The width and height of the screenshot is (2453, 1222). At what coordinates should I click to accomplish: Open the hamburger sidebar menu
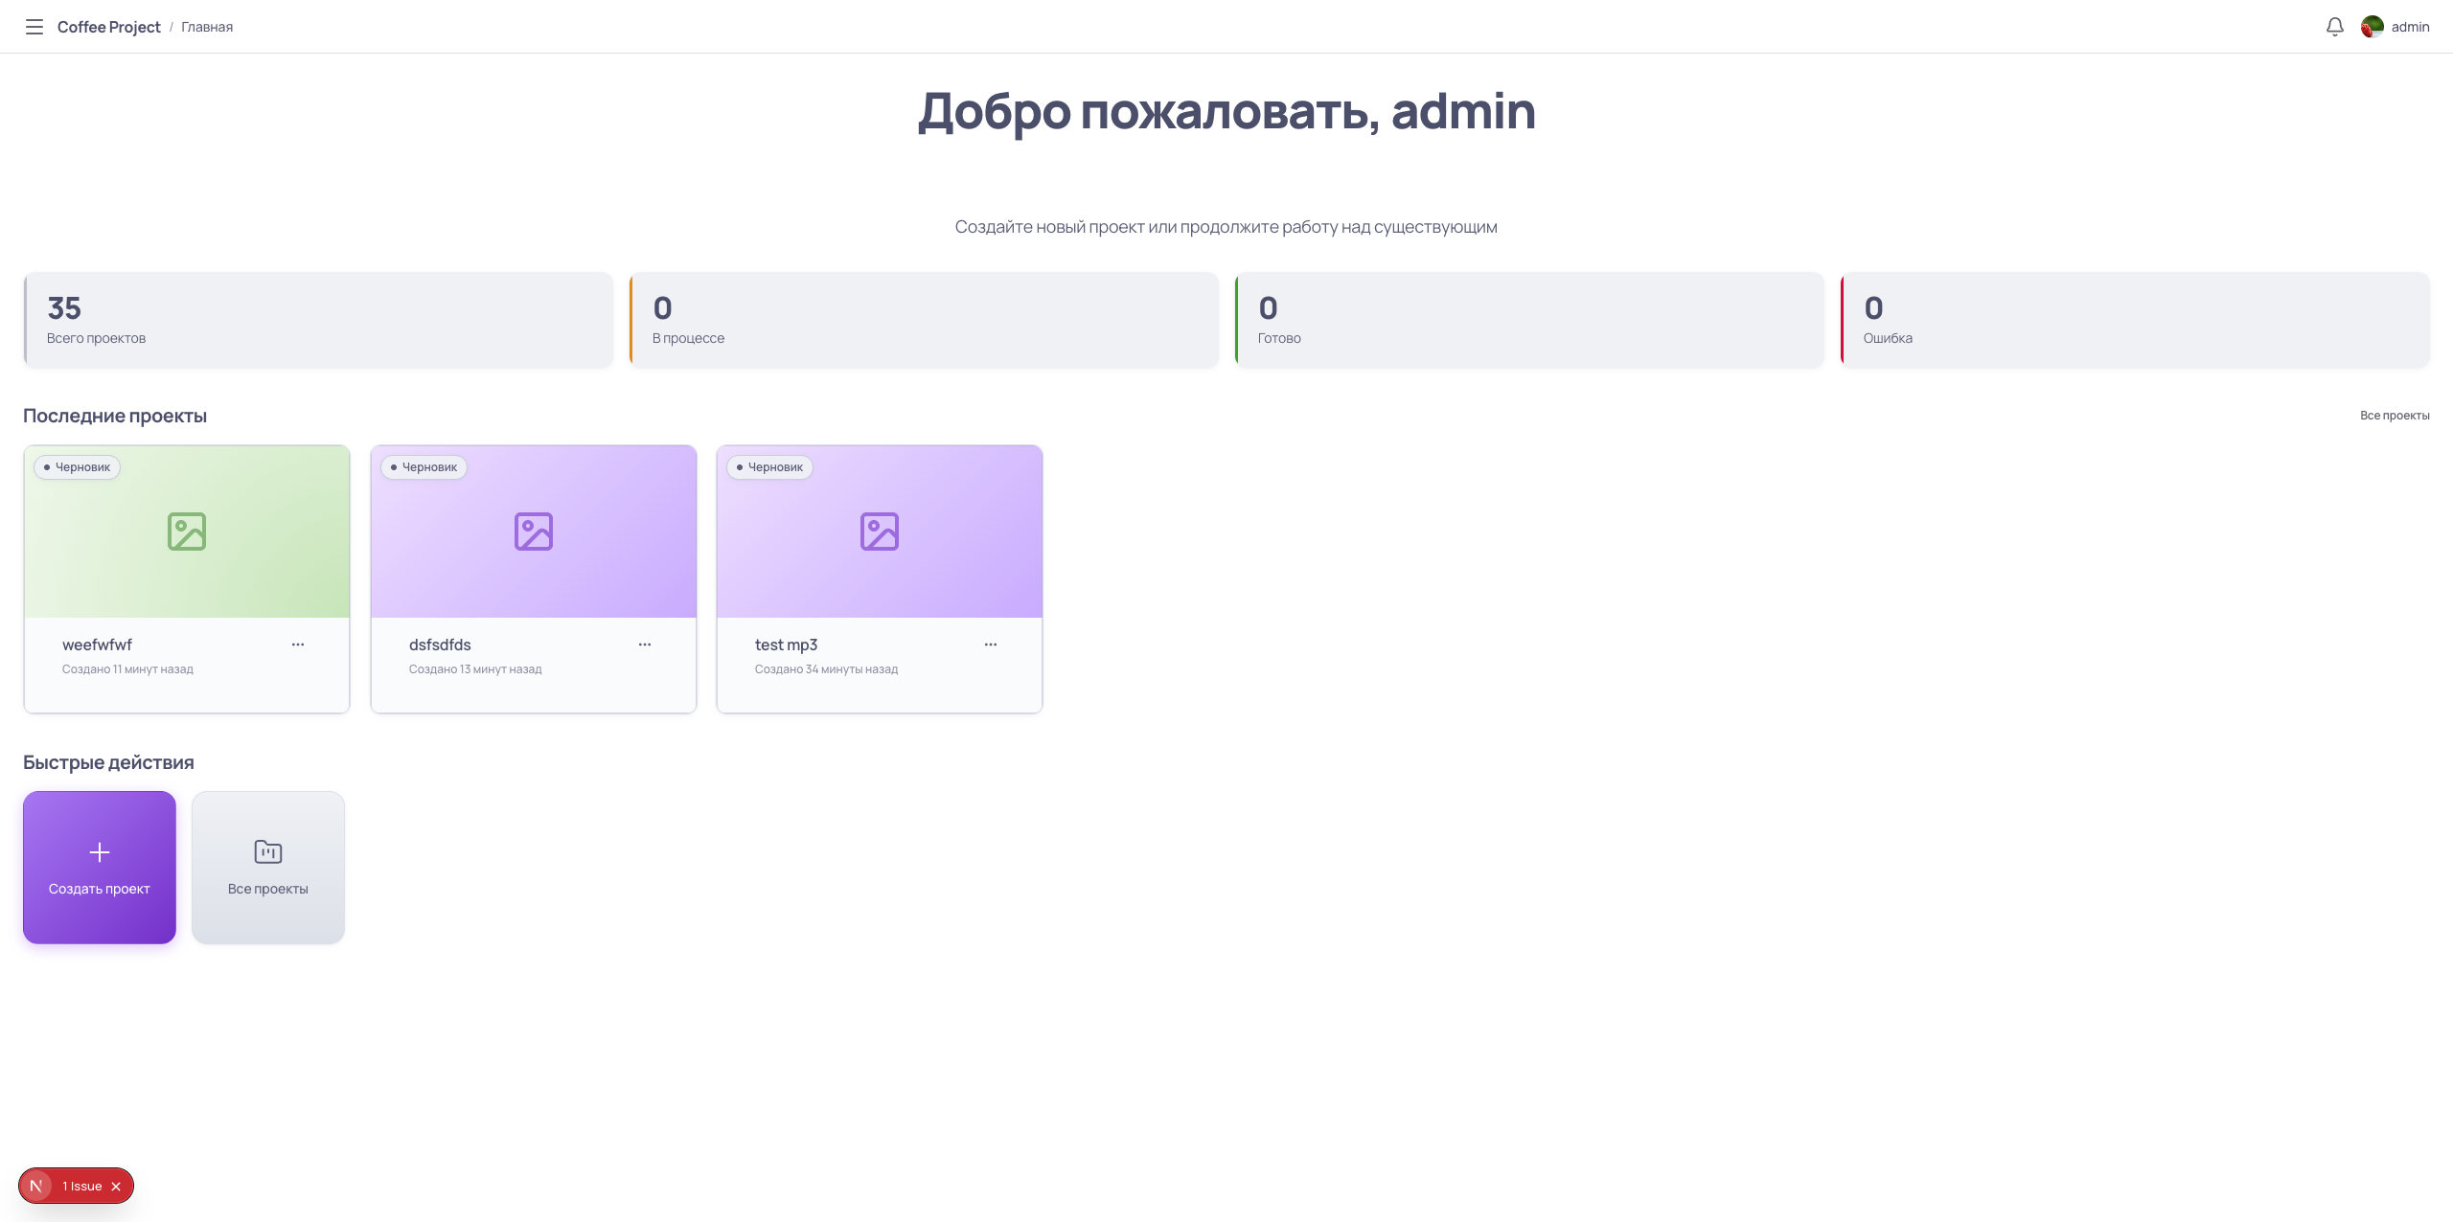(34, 27)
